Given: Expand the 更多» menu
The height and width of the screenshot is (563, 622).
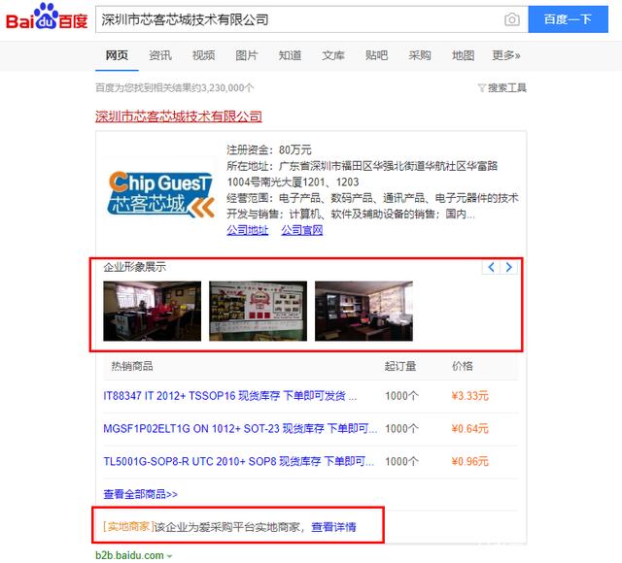Looking at the screenshot, I should 506,55.
